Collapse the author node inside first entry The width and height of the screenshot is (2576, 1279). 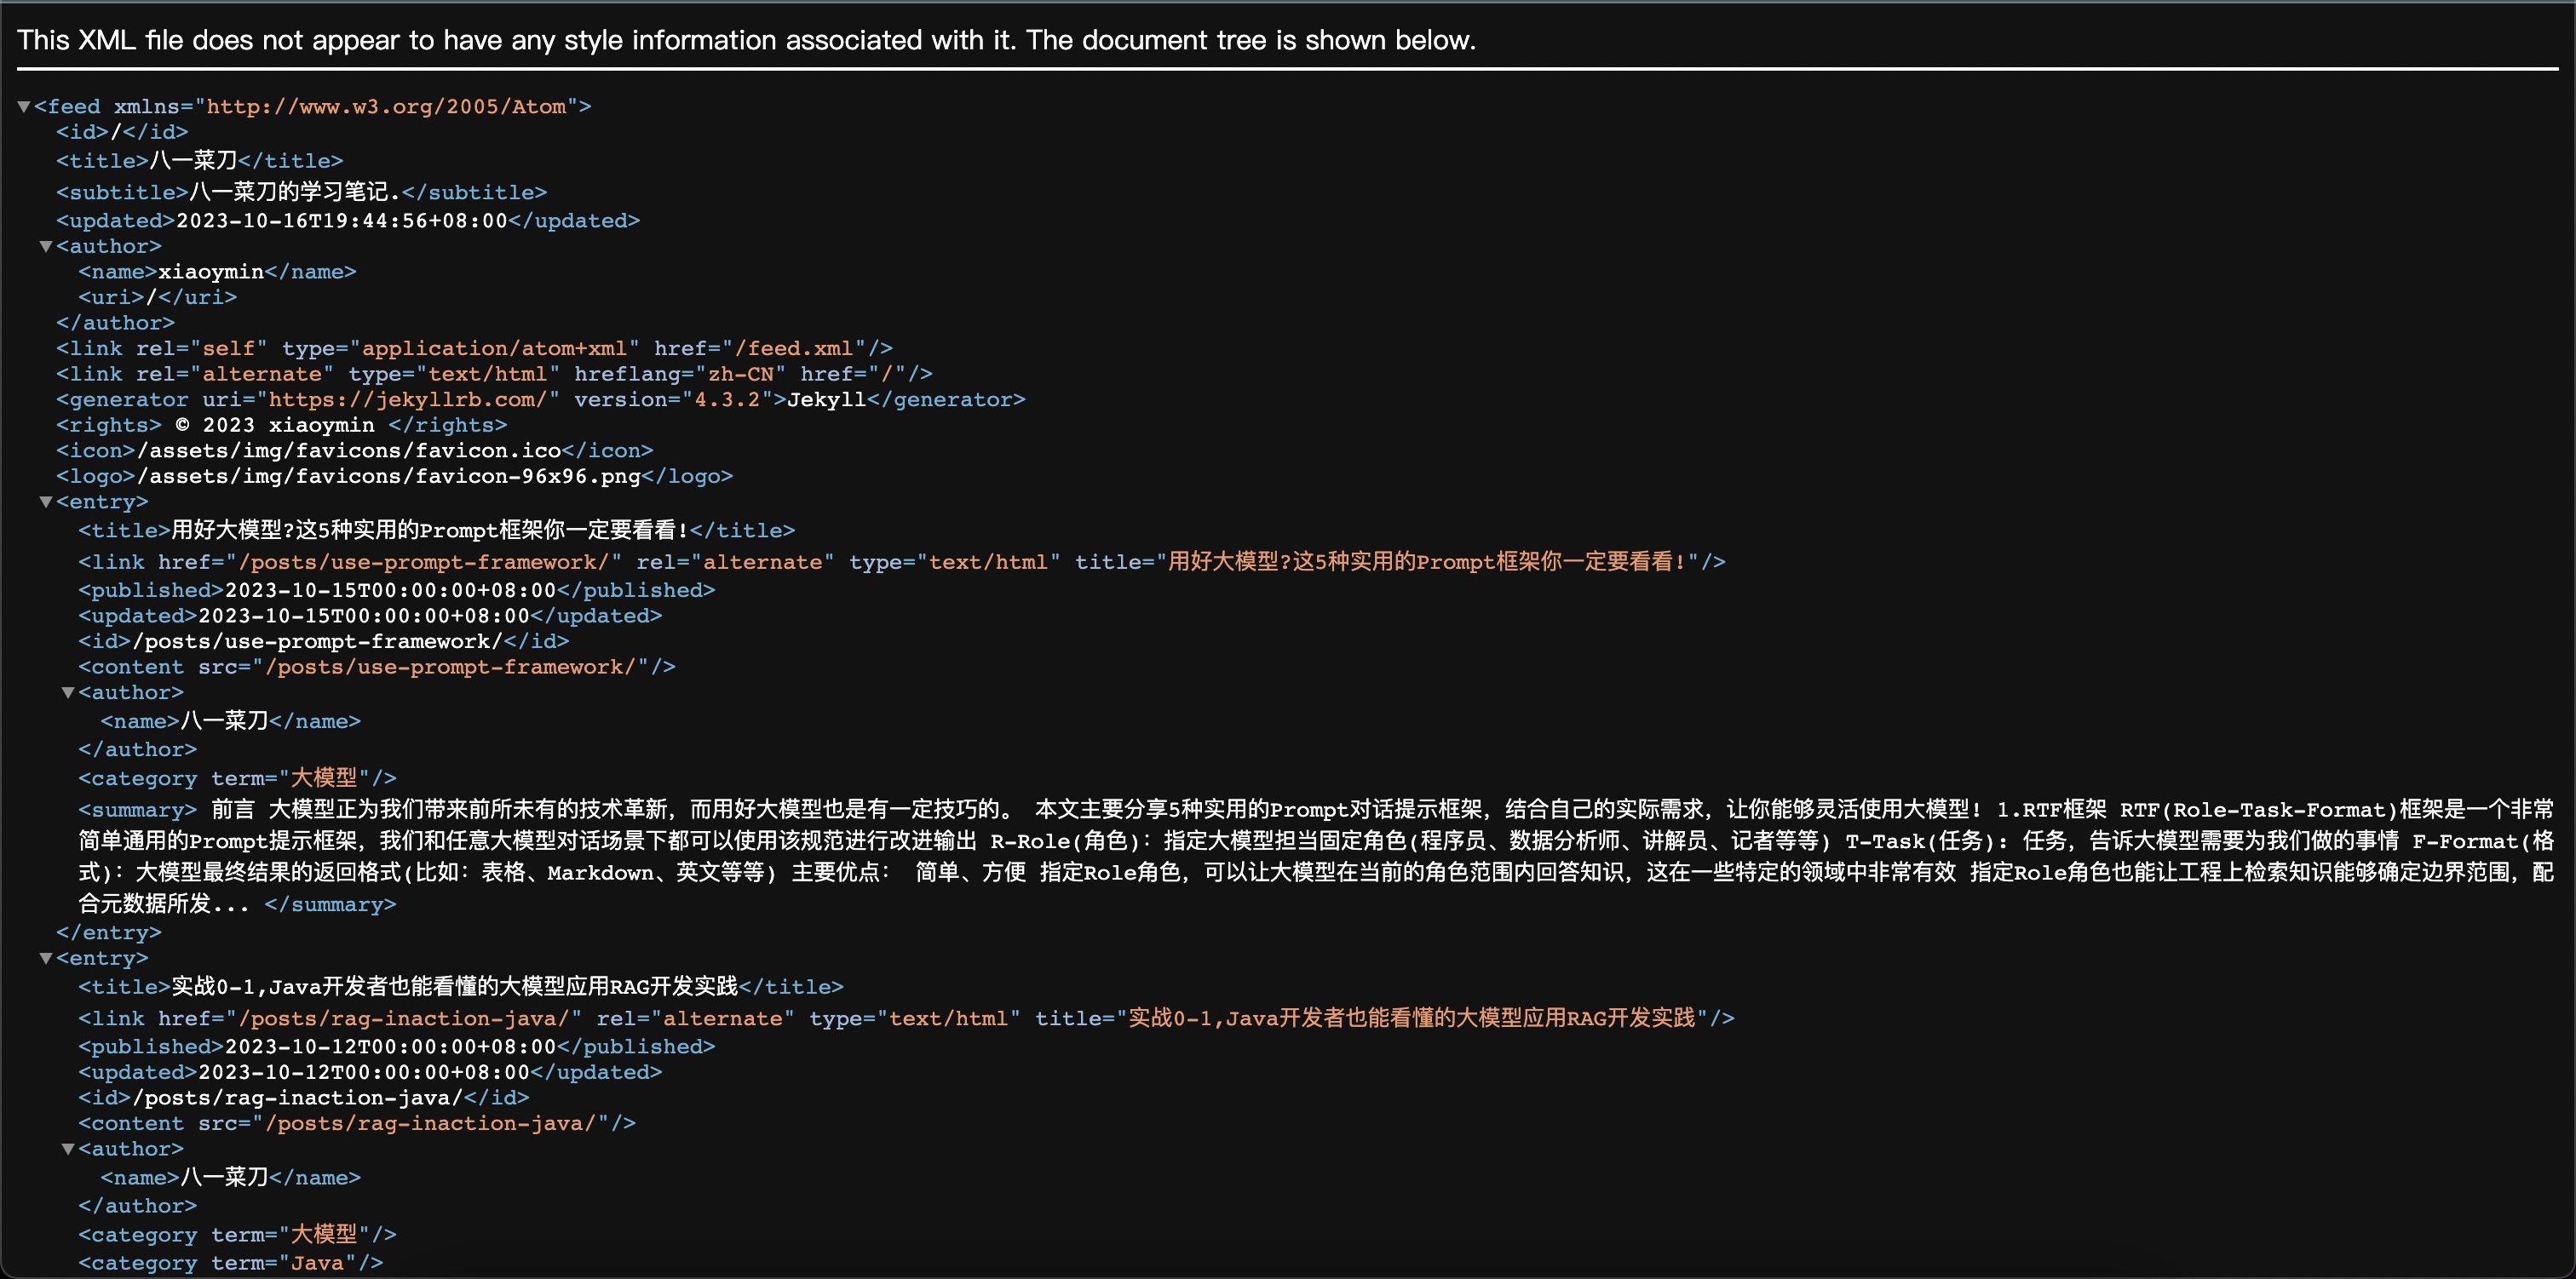[68, 693]
